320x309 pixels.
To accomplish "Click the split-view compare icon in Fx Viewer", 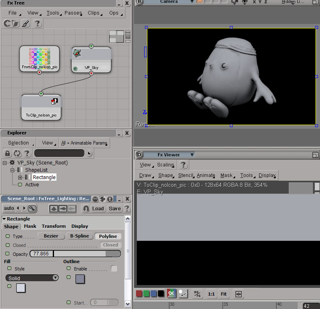I will click(x=238, y=294).
